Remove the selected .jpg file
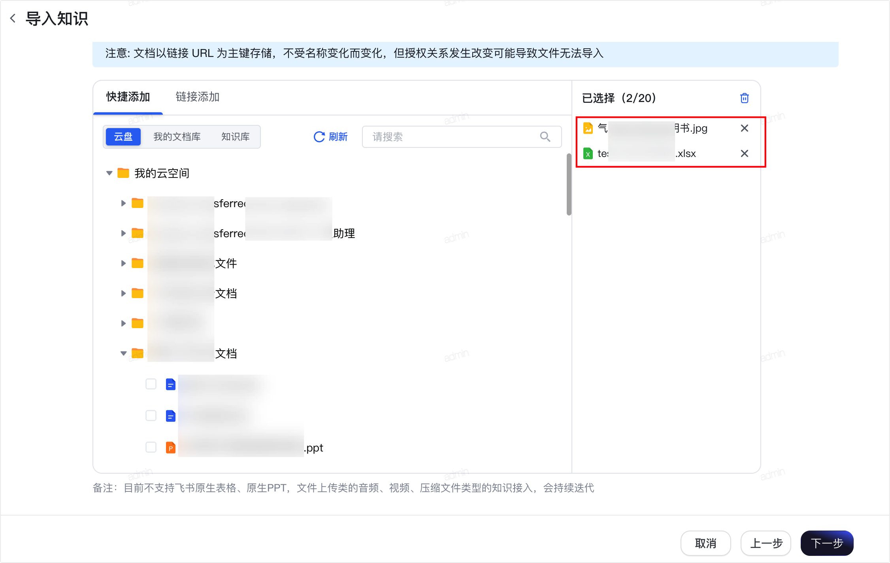The height and width of the screenshot is (563, 890). (745, 128)
